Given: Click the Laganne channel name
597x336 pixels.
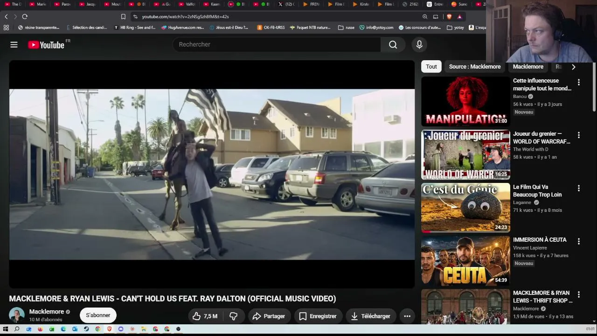Looking at the screenshot, I should [522, 203].
